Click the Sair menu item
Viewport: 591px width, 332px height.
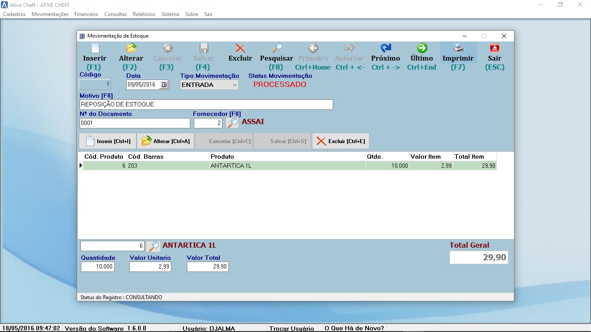tap(209, 14)
